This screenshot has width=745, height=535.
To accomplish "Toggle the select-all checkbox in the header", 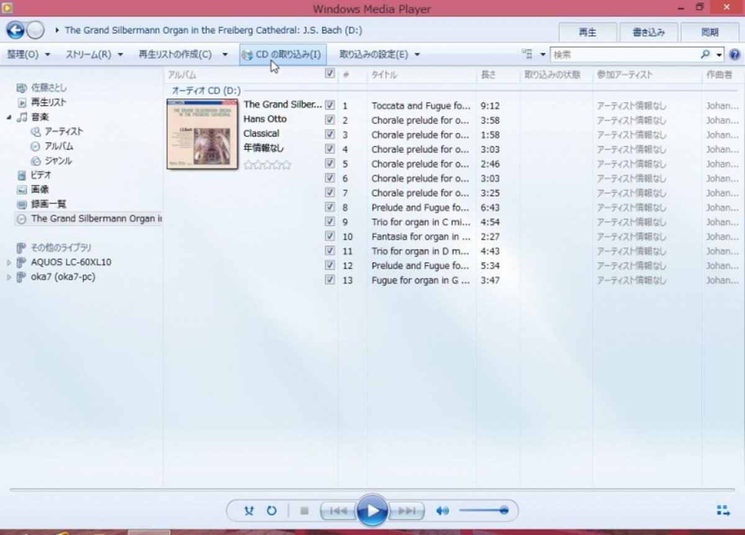I will tap(330, 73).
